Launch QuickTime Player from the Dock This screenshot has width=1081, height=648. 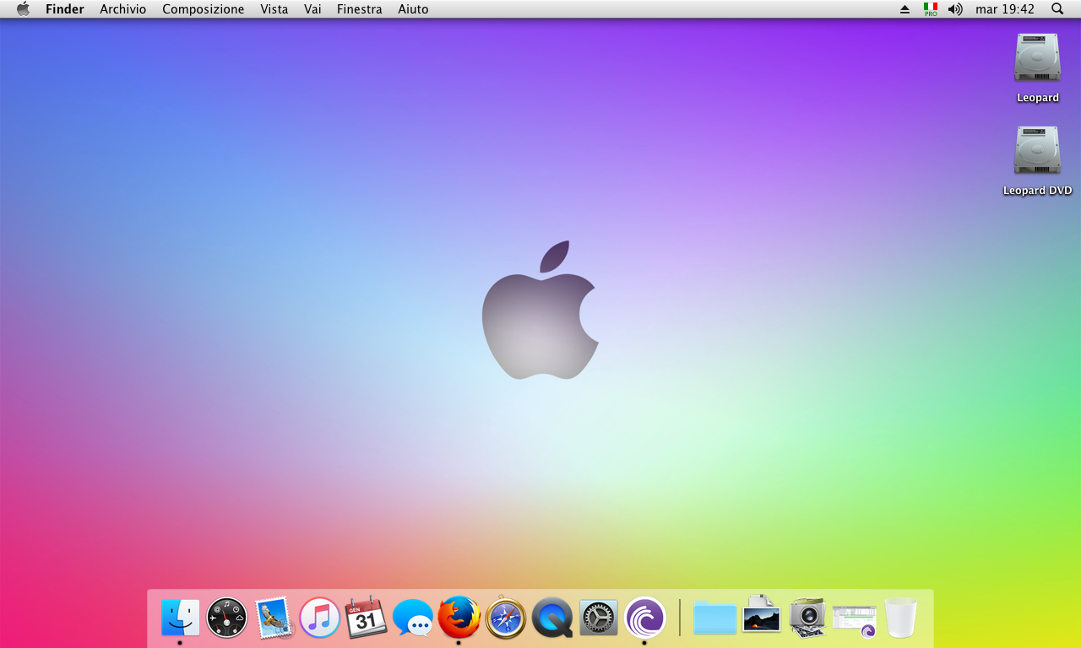tap(552, 618)
